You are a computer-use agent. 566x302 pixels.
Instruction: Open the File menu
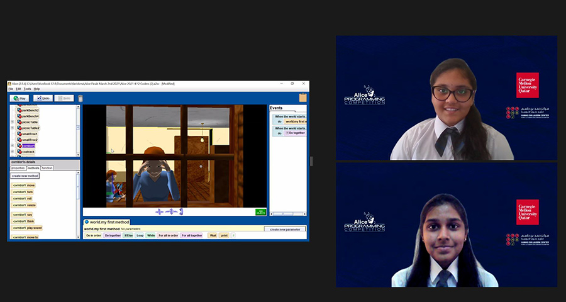pyautogui.click(x=11, y=89)
